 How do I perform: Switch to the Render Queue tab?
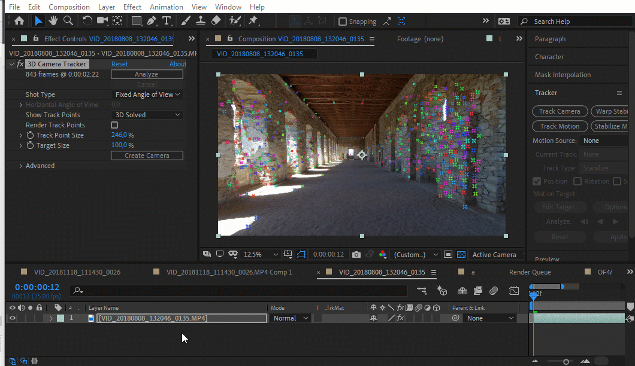click(530, 272)
